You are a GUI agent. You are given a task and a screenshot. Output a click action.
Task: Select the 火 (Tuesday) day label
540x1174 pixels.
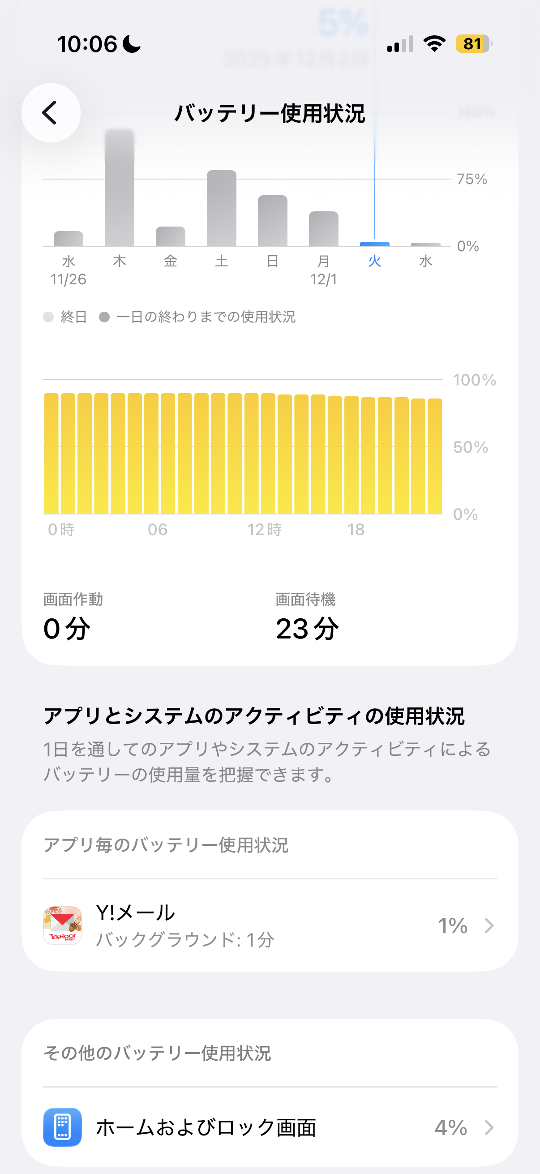(x=375, y=261)
